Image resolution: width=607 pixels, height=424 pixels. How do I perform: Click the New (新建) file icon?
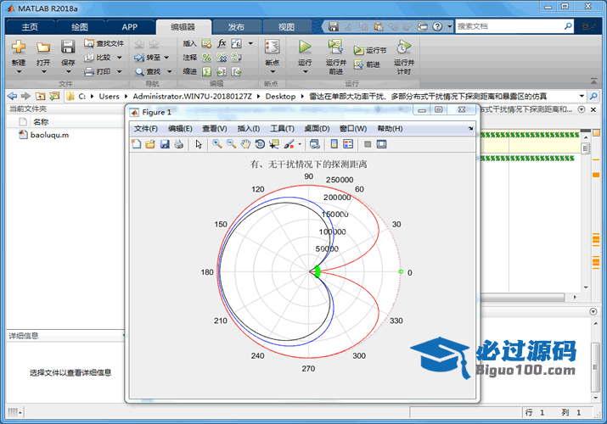pos(18,47)
